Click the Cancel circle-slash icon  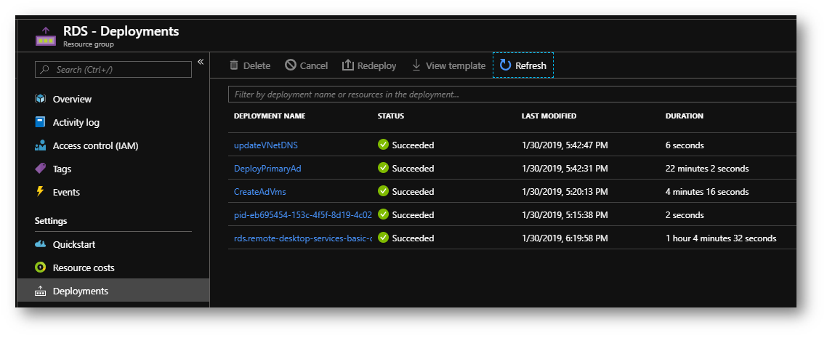291,65
